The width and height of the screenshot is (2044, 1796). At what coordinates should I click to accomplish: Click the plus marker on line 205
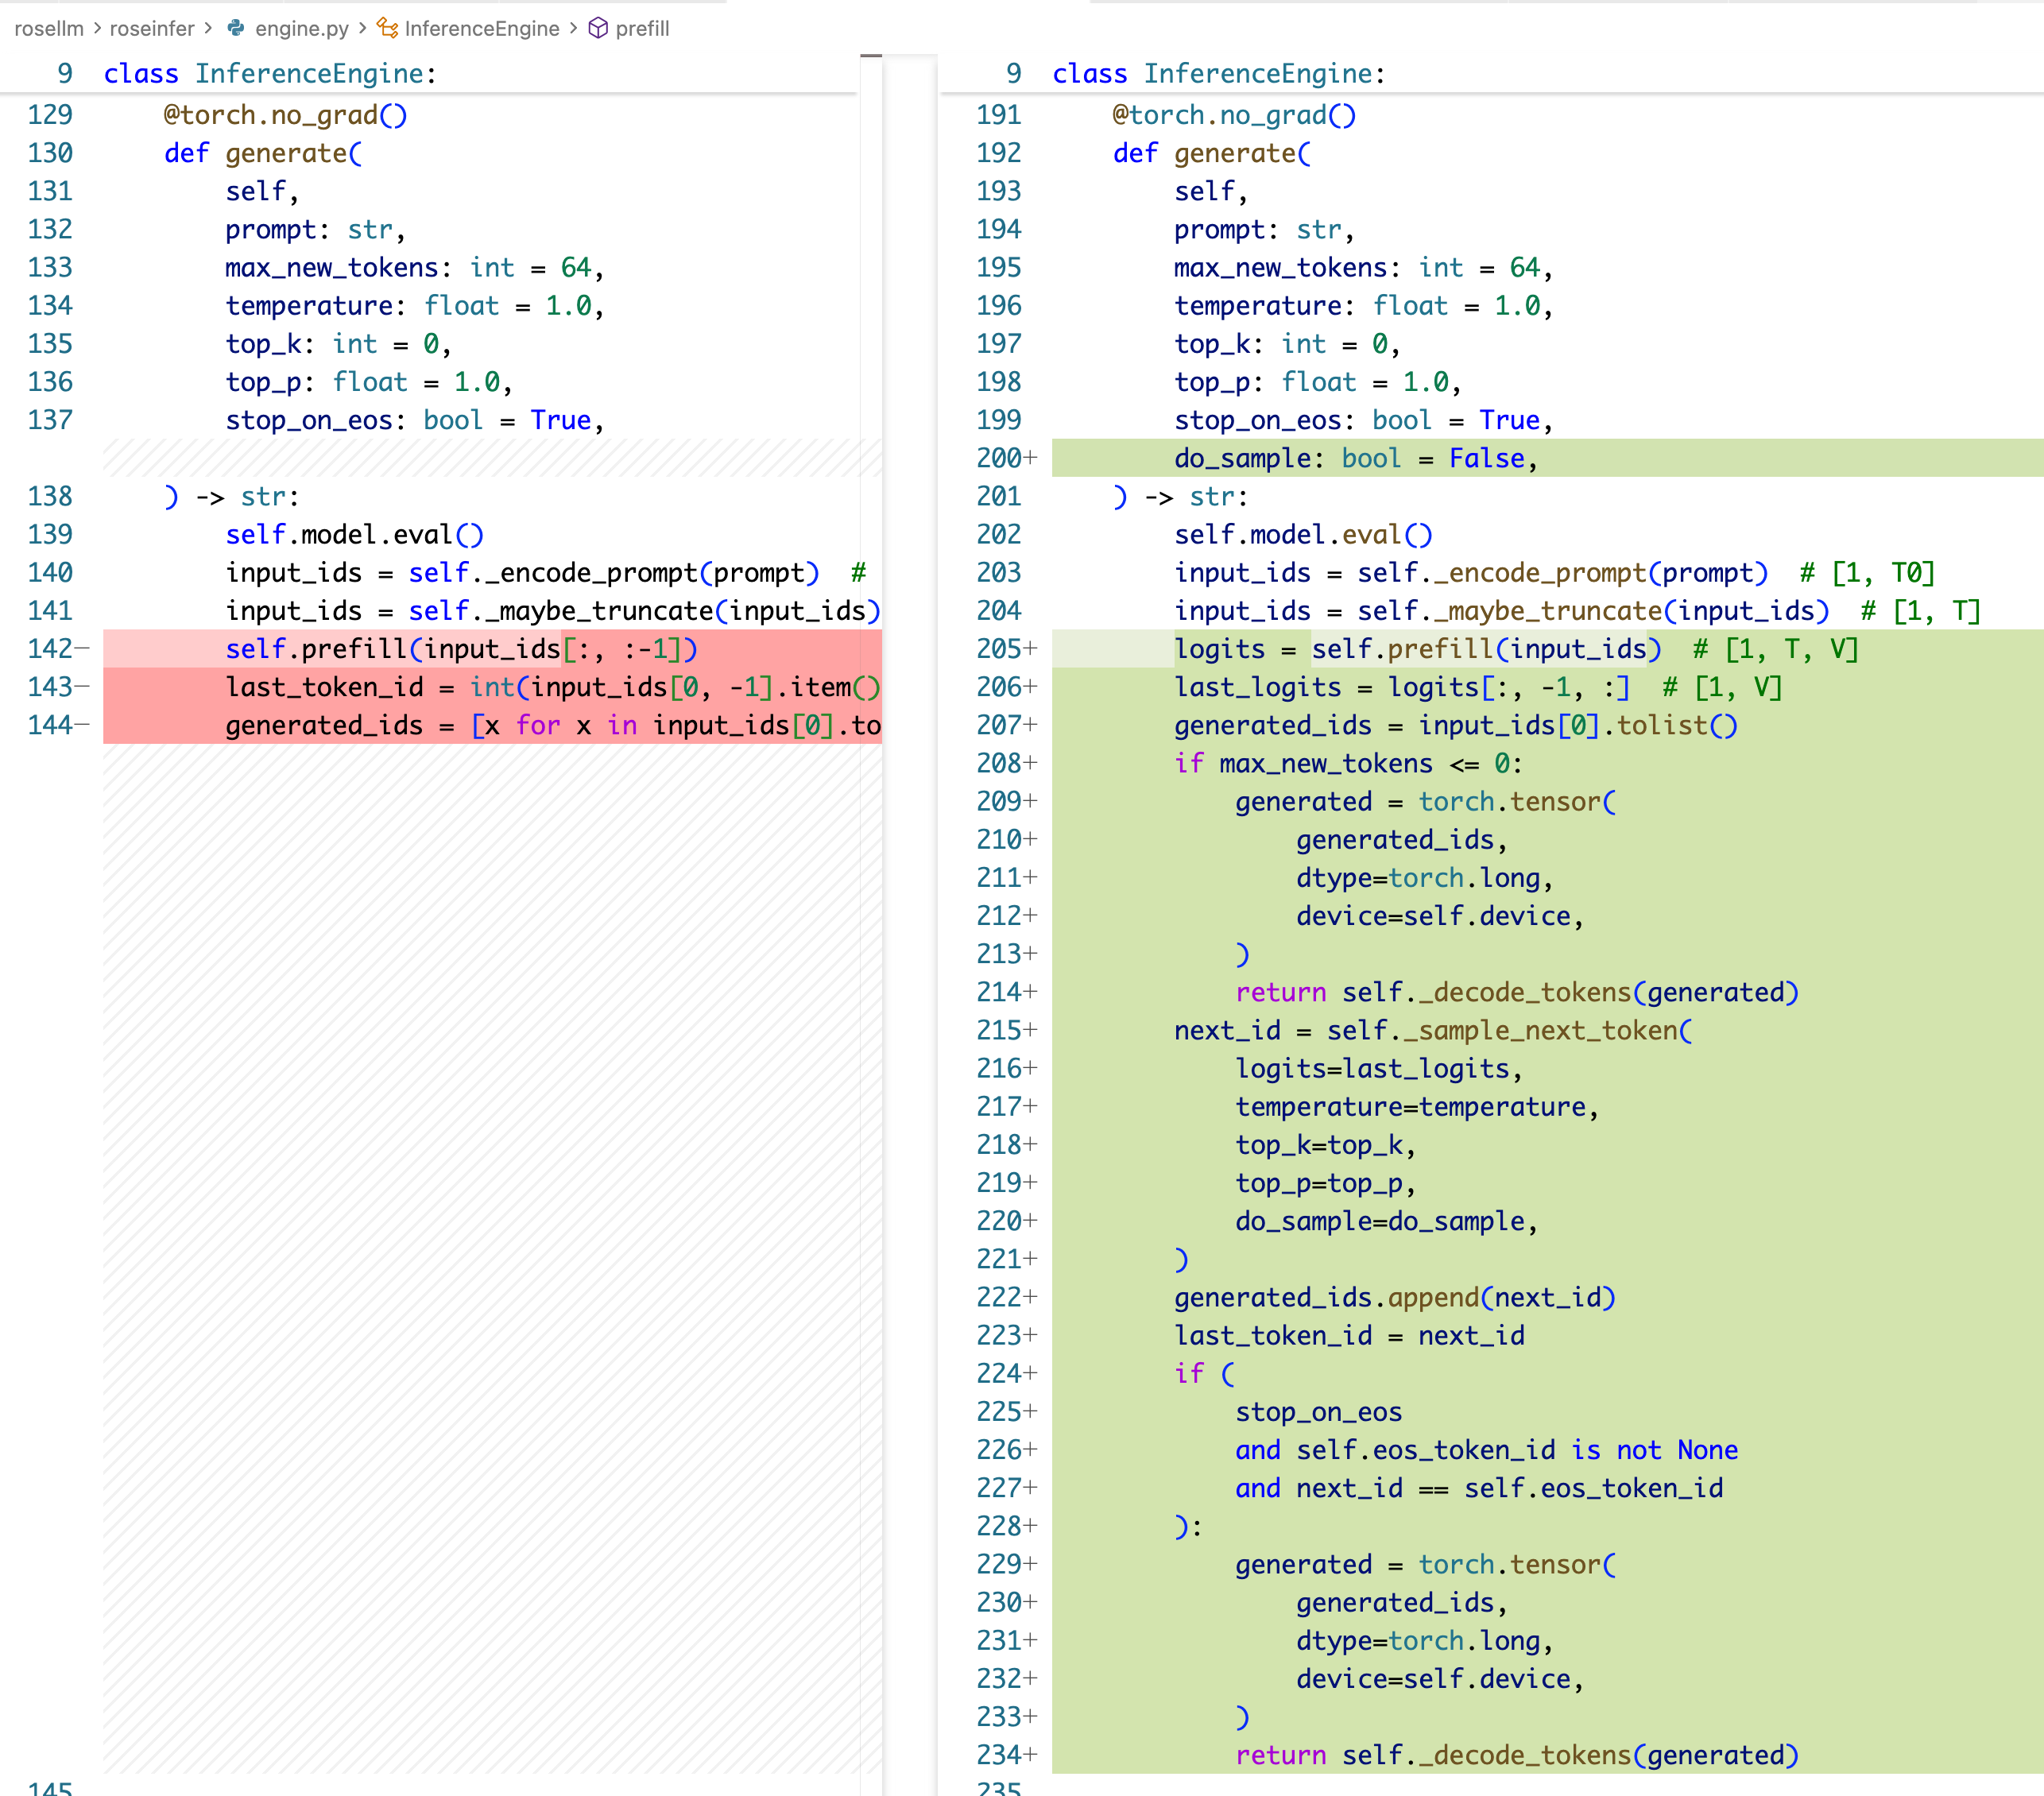pyautogui.click(x=1031, y=649)
